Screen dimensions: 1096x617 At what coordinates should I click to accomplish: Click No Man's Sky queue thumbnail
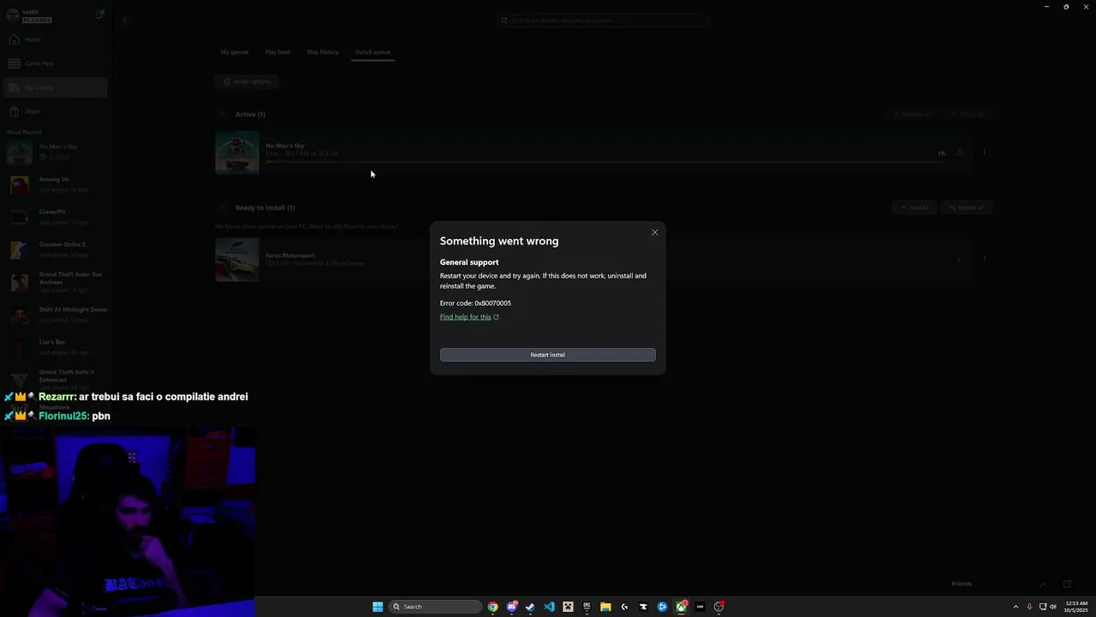tap(237, 153)
